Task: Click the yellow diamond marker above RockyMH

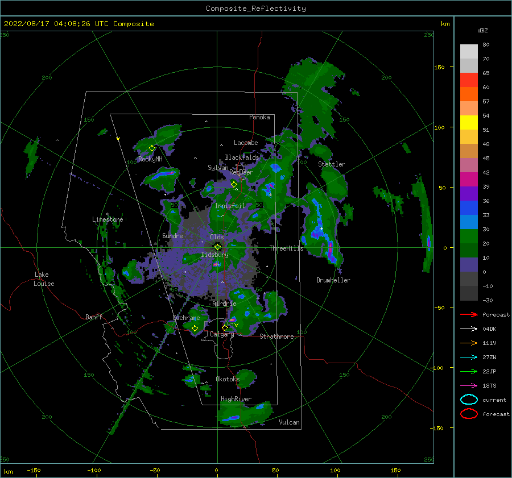Action: pyautogui.click(x=152, y=148)
